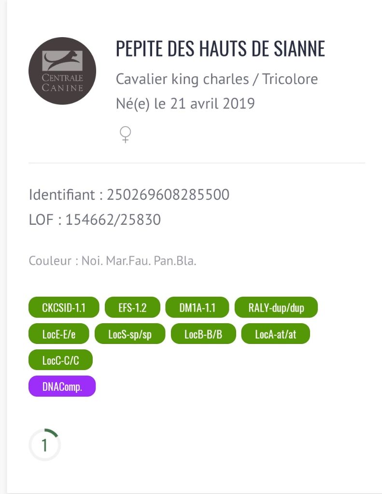This screenshot has width=382, height=494.
Task: Click the female gender symbol icon
Action: [126, 135]
